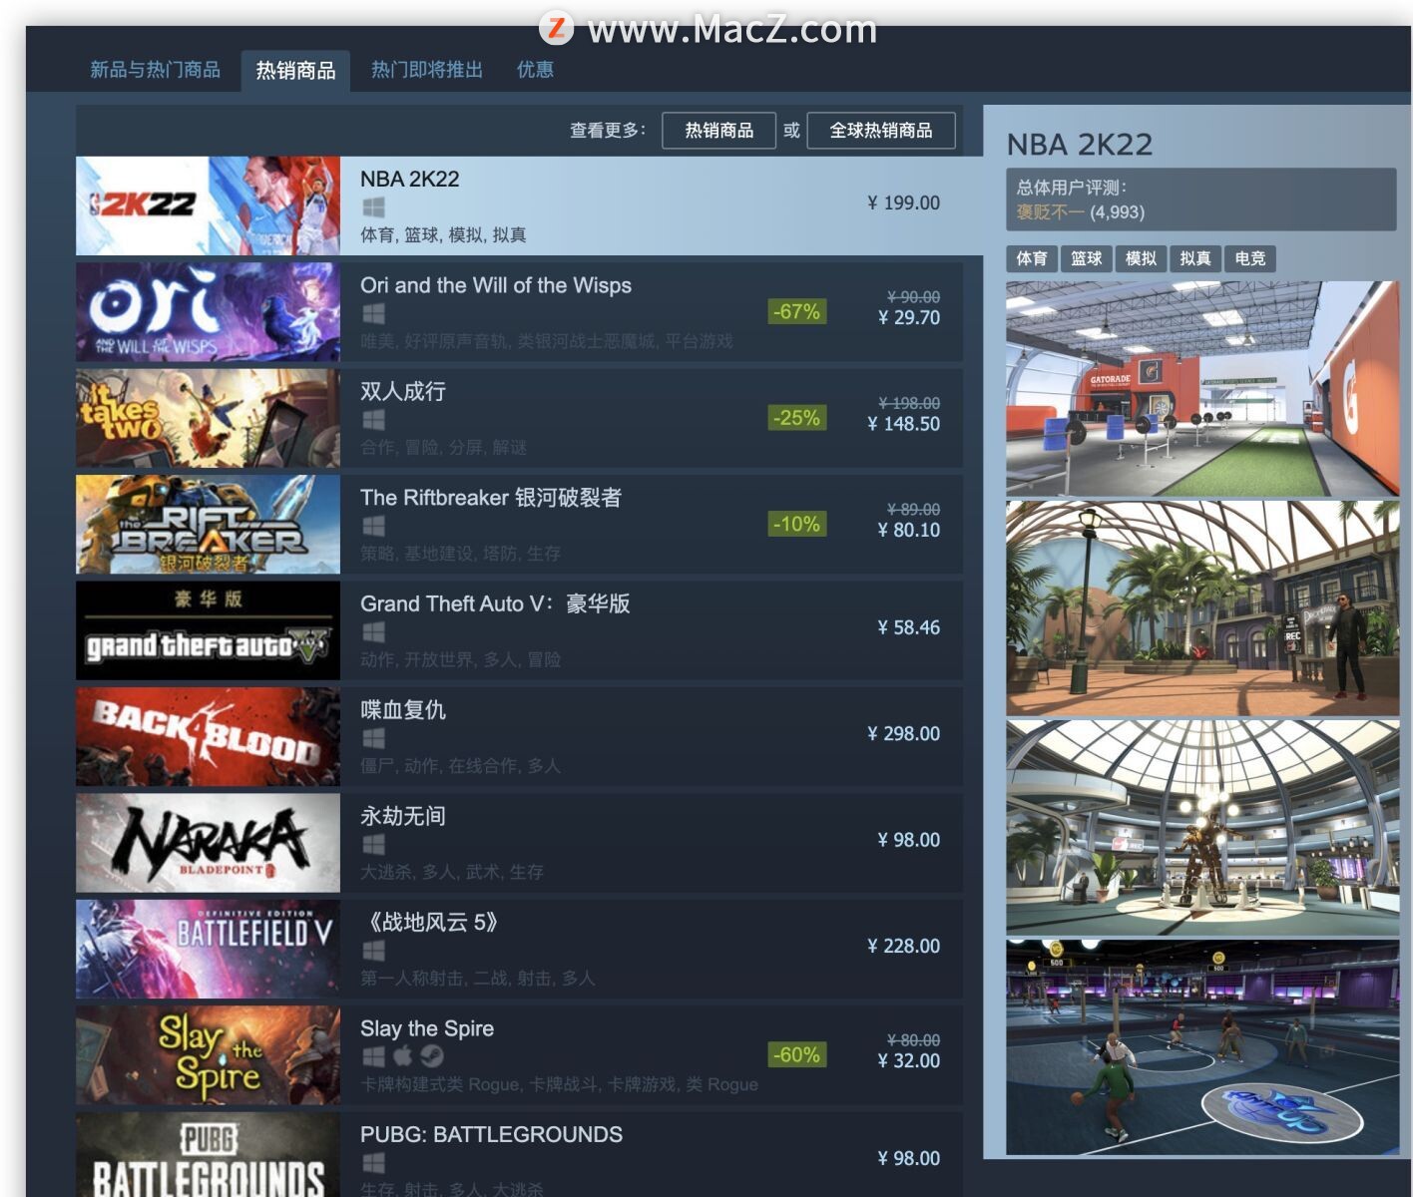
Task: Click Windows platform icon under 永劫无间
Action: click(373, 844)
